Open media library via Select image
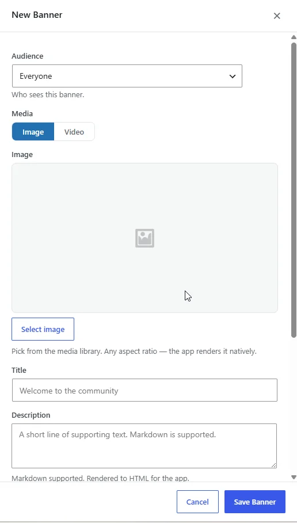The width and height of the screenshot is (297, 523). point(43,329)
